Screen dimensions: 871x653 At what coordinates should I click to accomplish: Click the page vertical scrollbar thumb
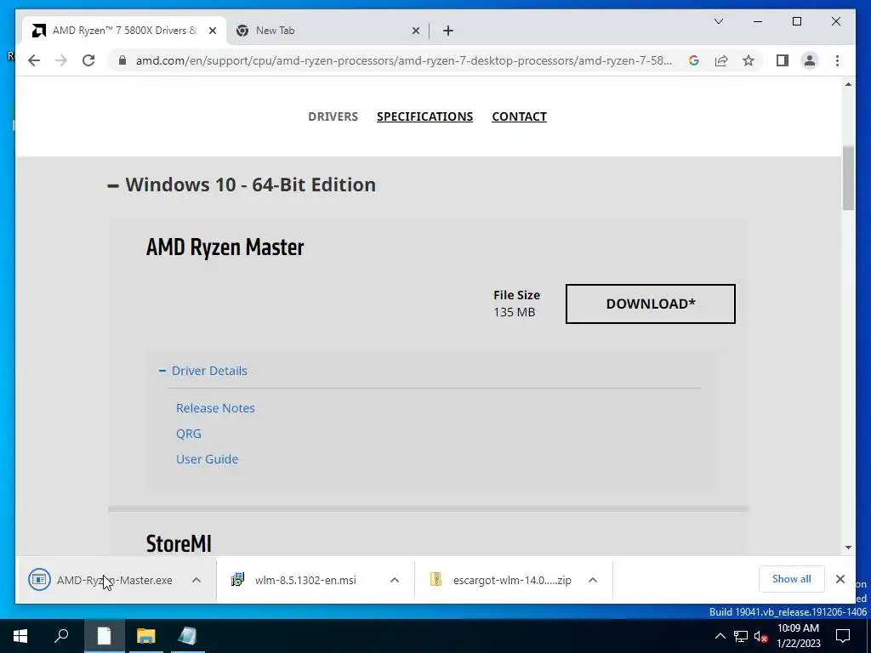click(848, 178)
